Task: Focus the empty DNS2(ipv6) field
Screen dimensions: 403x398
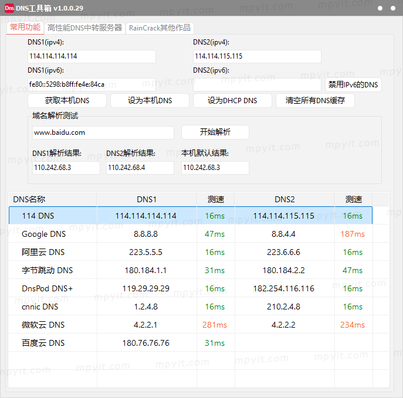Action: (x=257, y=84)
